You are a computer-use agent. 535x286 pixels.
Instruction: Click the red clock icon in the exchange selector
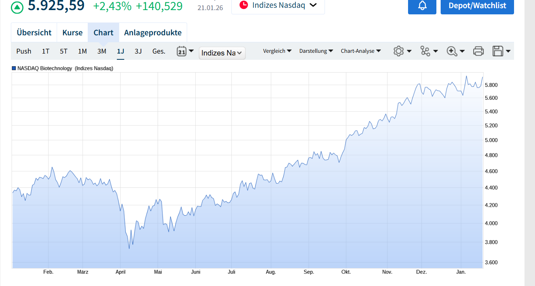tap(243, 5)
